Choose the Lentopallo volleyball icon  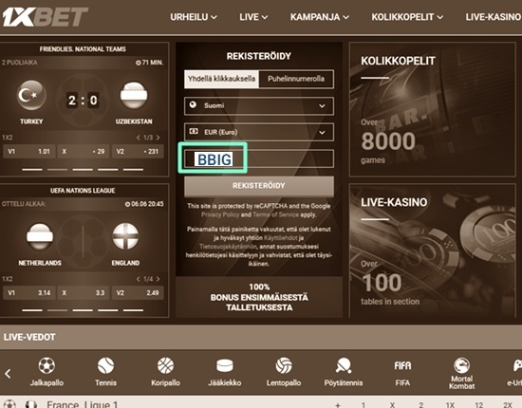click(284, 365)
